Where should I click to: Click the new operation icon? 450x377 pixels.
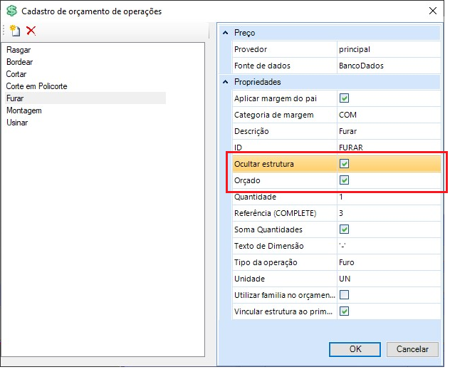click(15, 31)
